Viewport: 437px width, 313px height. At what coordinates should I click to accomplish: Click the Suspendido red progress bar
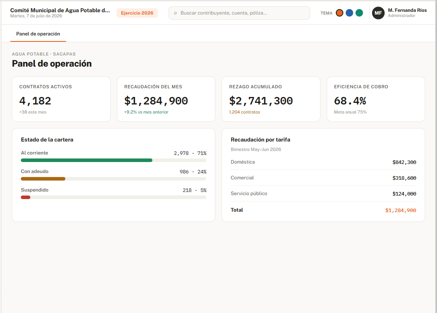pos(26,197)
